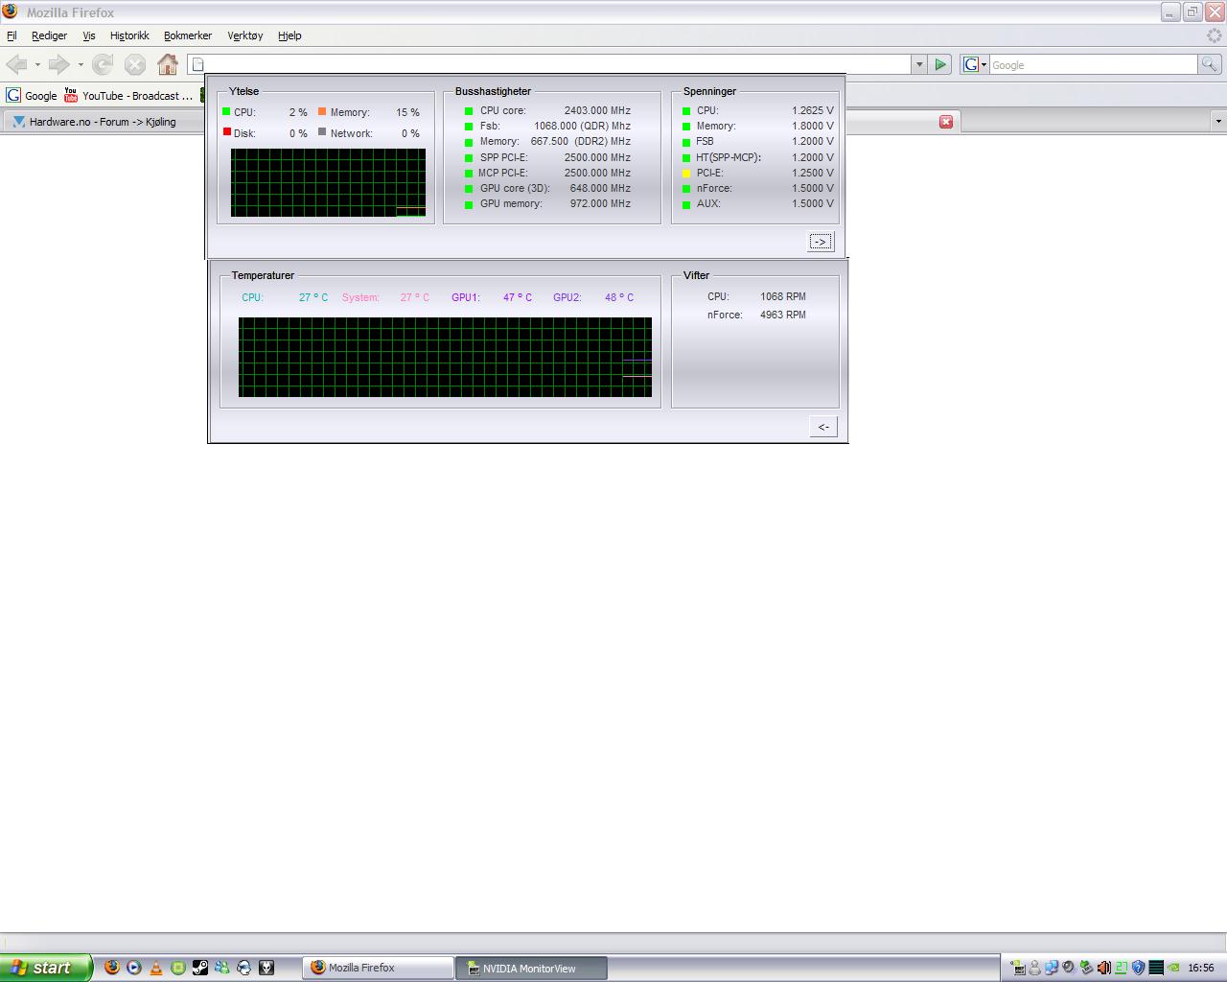Image resolution: width=1227 pixels, height=982 pixels.
Task: Click into the Google search field
Action: [1093, 64]
